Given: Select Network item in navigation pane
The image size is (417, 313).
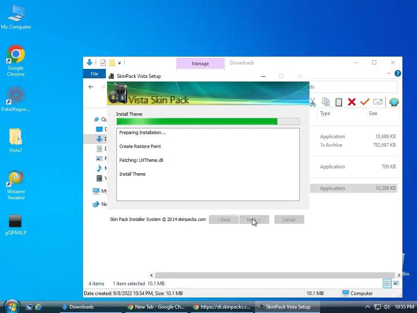Looking at the screenshot, I should (x=100, y=204).
